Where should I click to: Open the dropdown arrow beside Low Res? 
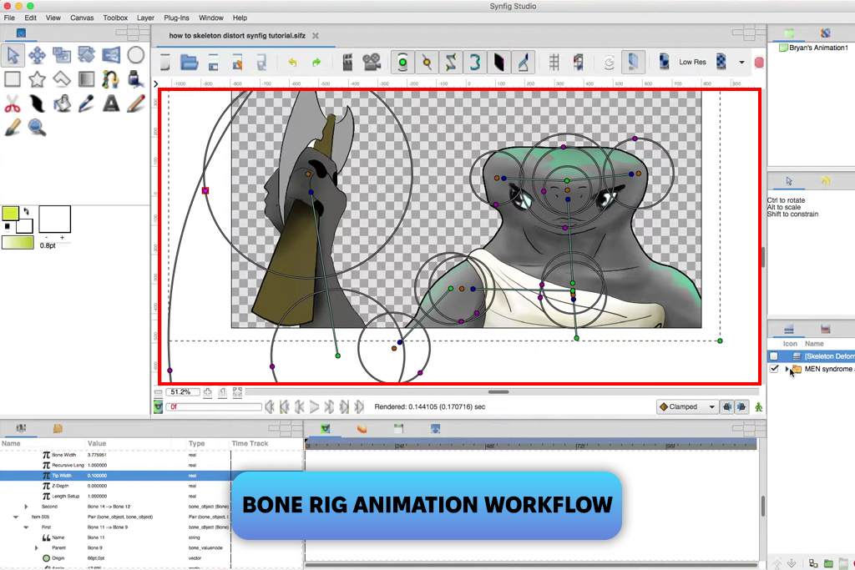741,62
